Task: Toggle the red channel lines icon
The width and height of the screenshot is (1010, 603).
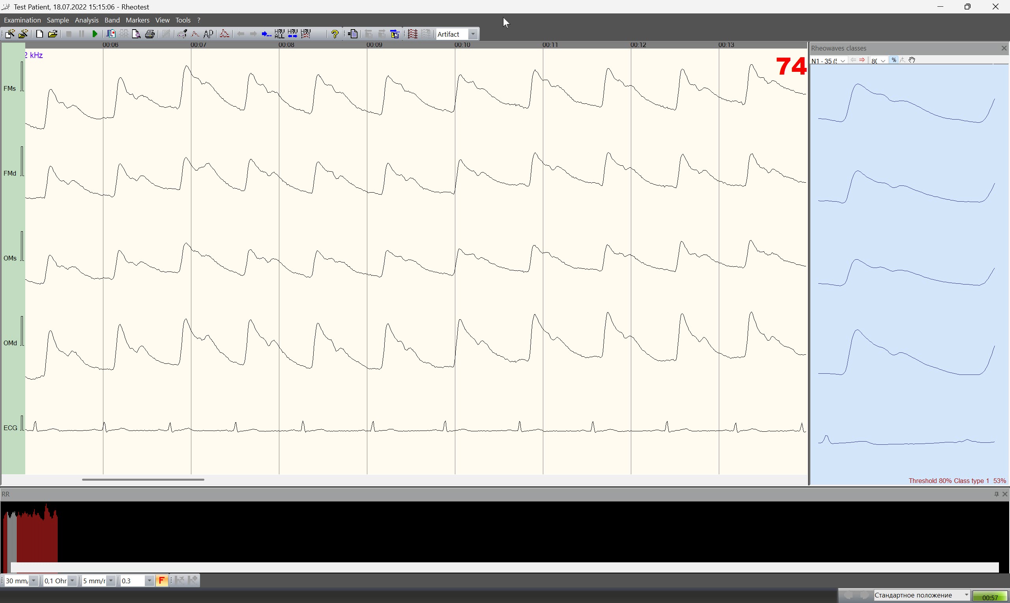Action: pos(413,34)
